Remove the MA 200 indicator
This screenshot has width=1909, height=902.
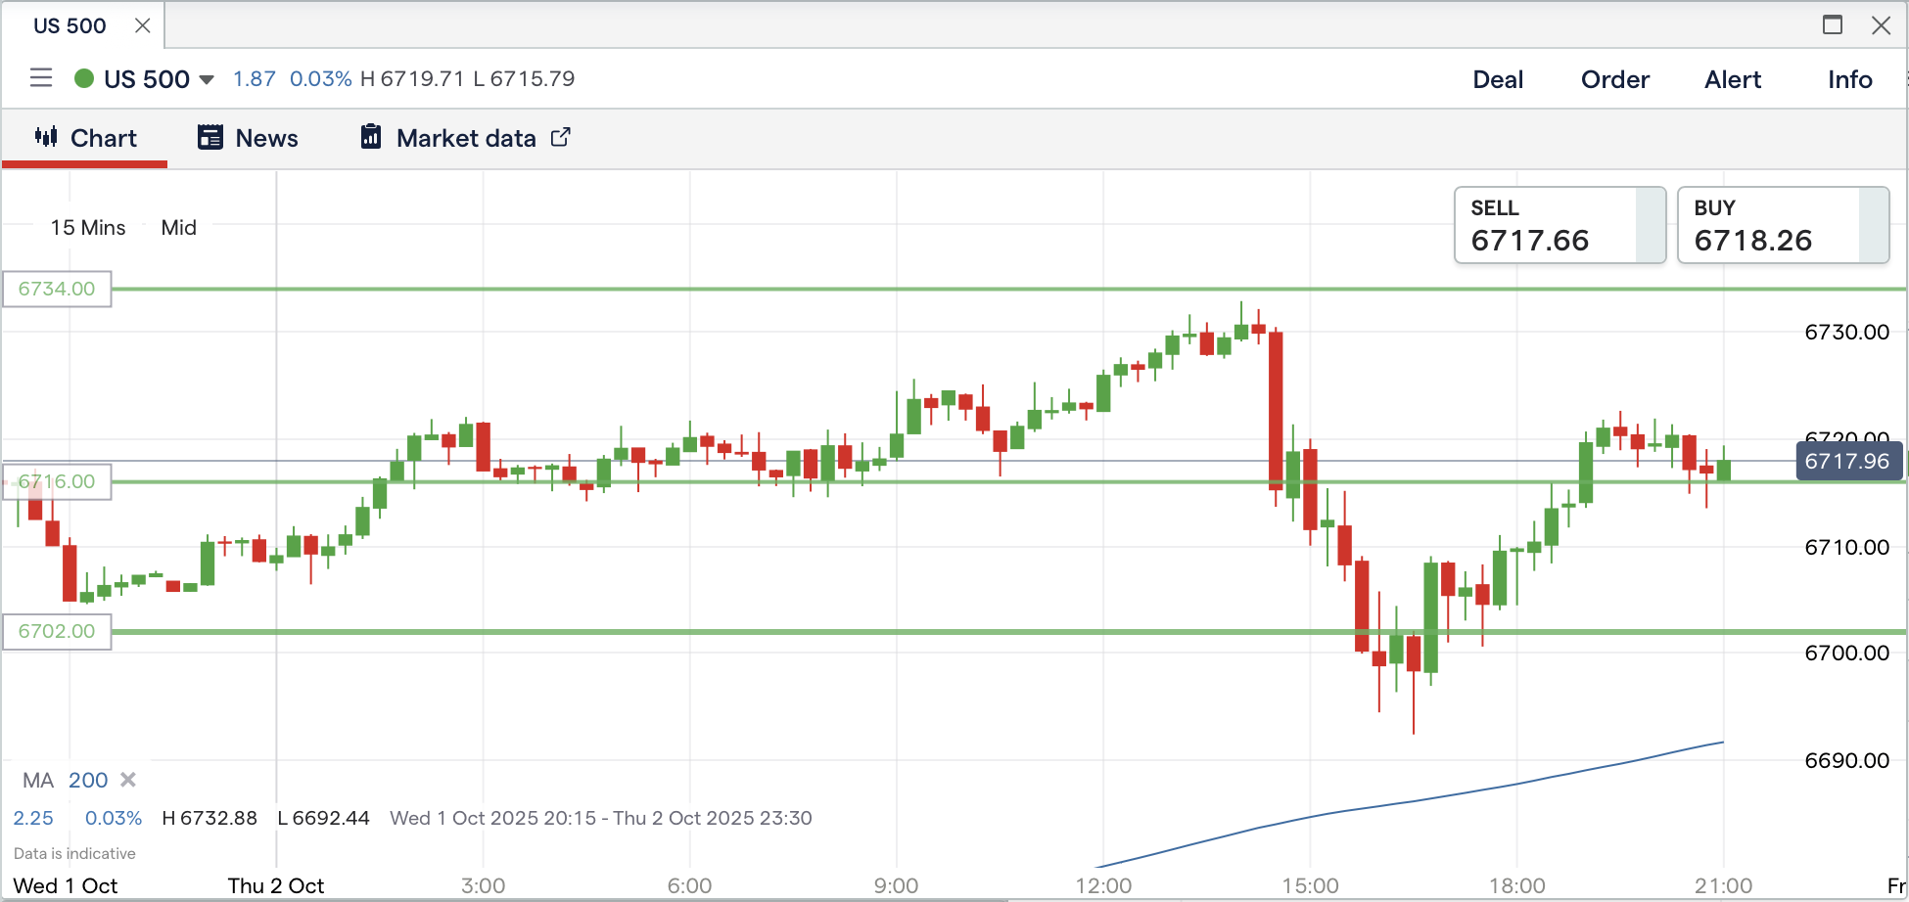(128, 780)
